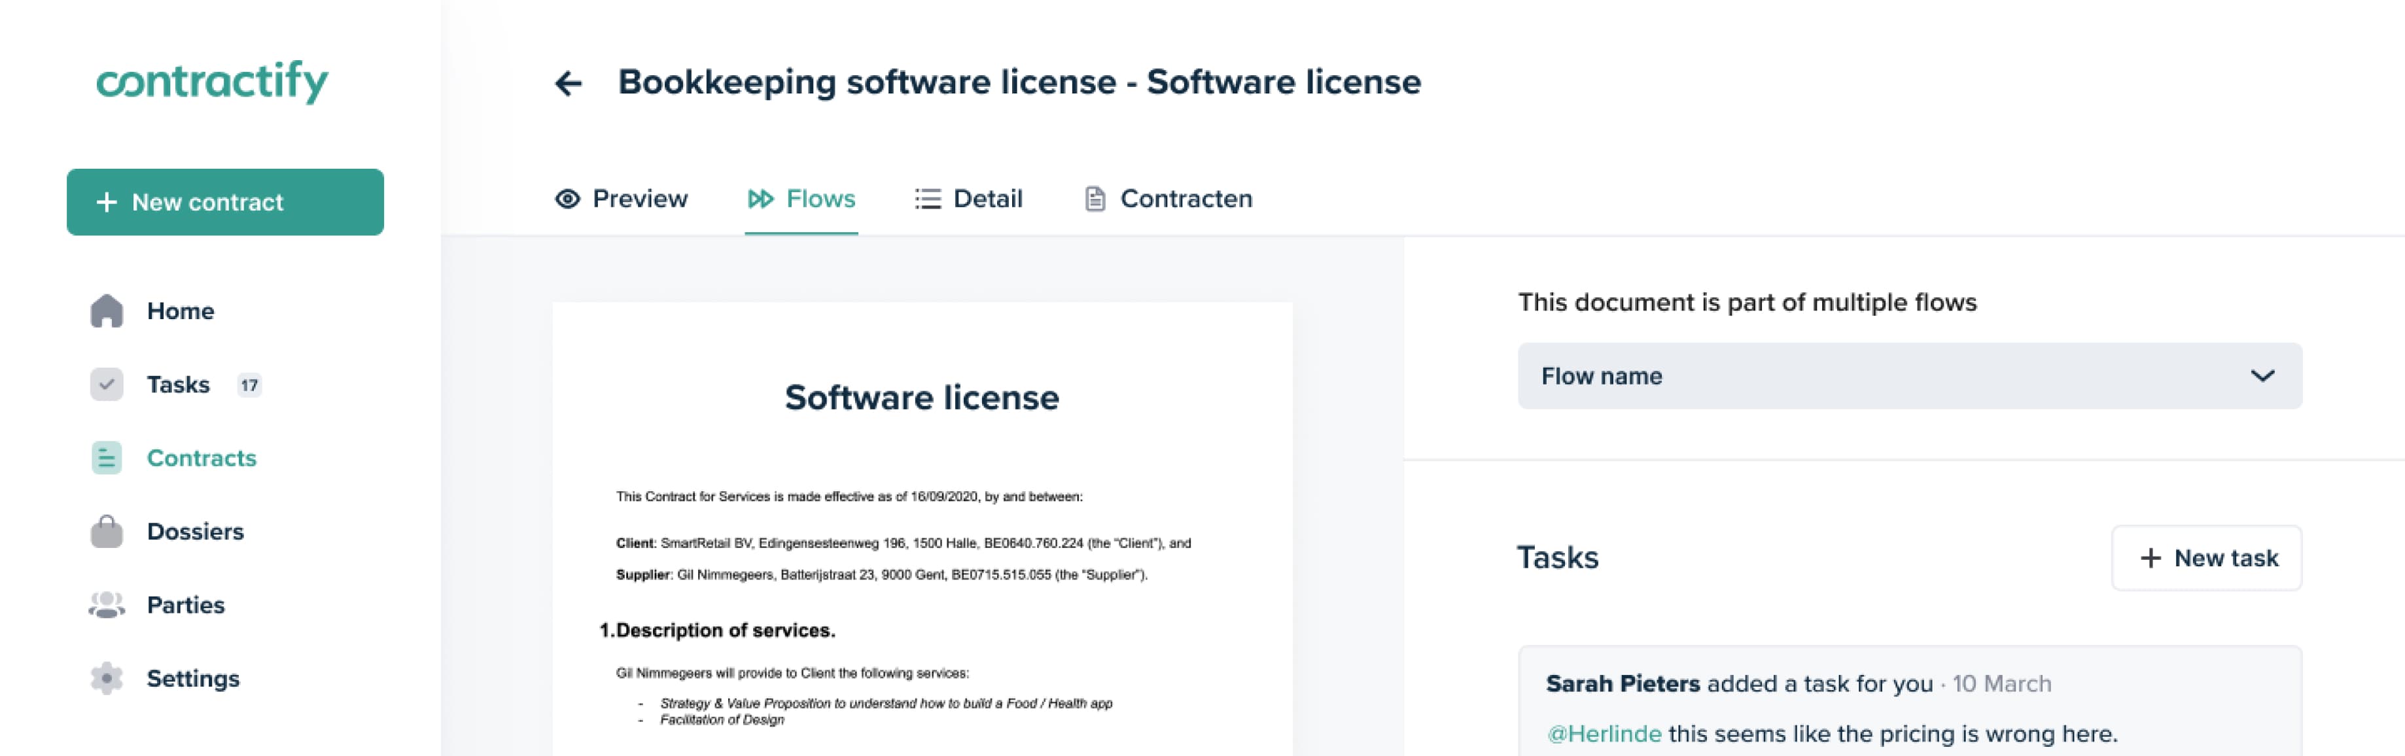The width and height of the screenshot is (2405, 756).
Task: Click the Settings gear icon
Action: pyautogui.click(x=107, y=679)
